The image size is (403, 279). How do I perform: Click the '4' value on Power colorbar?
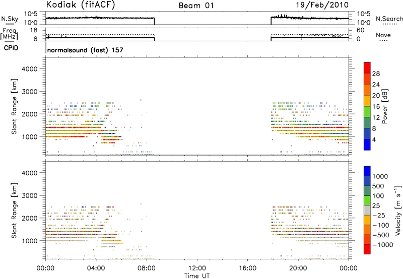[374, 139]
